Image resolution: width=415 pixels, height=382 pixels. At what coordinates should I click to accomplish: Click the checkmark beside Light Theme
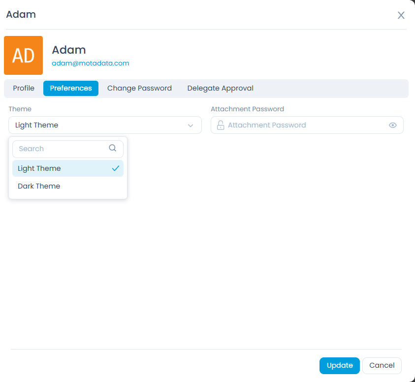(116, 168)
